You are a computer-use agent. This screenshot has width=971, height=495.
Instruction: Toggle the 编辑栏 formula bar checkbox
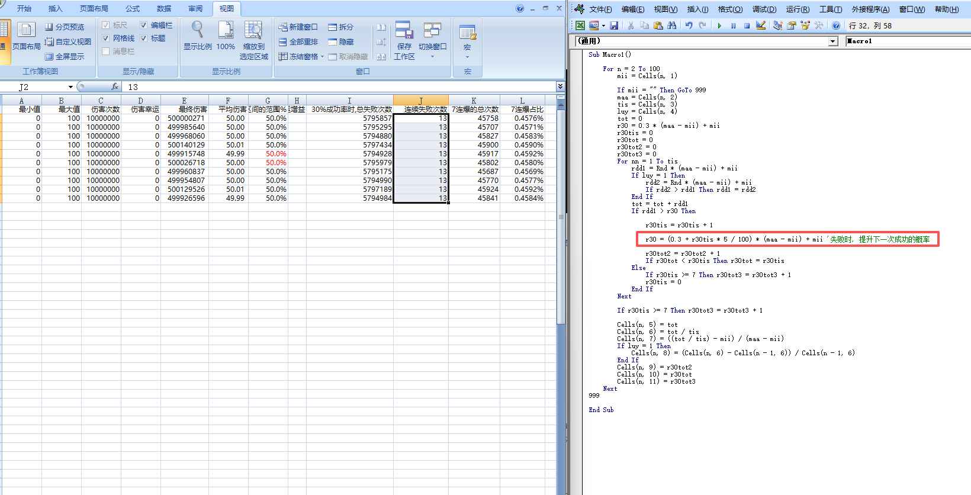click(x=144, y=25)
